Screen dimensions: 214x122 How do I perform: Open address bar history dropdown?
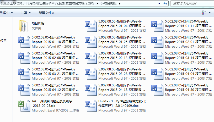pos(159,4)
